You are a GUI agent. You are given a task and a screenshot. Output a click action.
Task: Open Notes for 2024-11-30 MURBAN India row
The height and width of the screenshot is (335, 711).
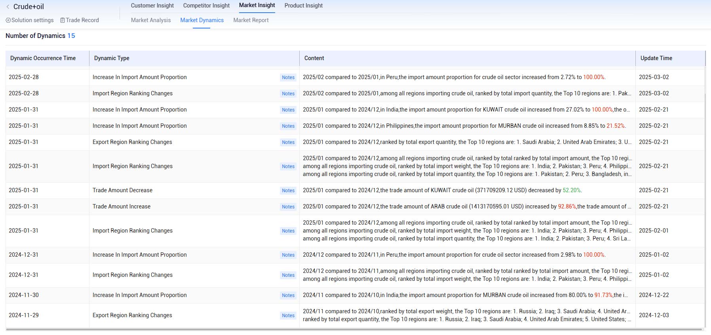click(x=288, y=295)
